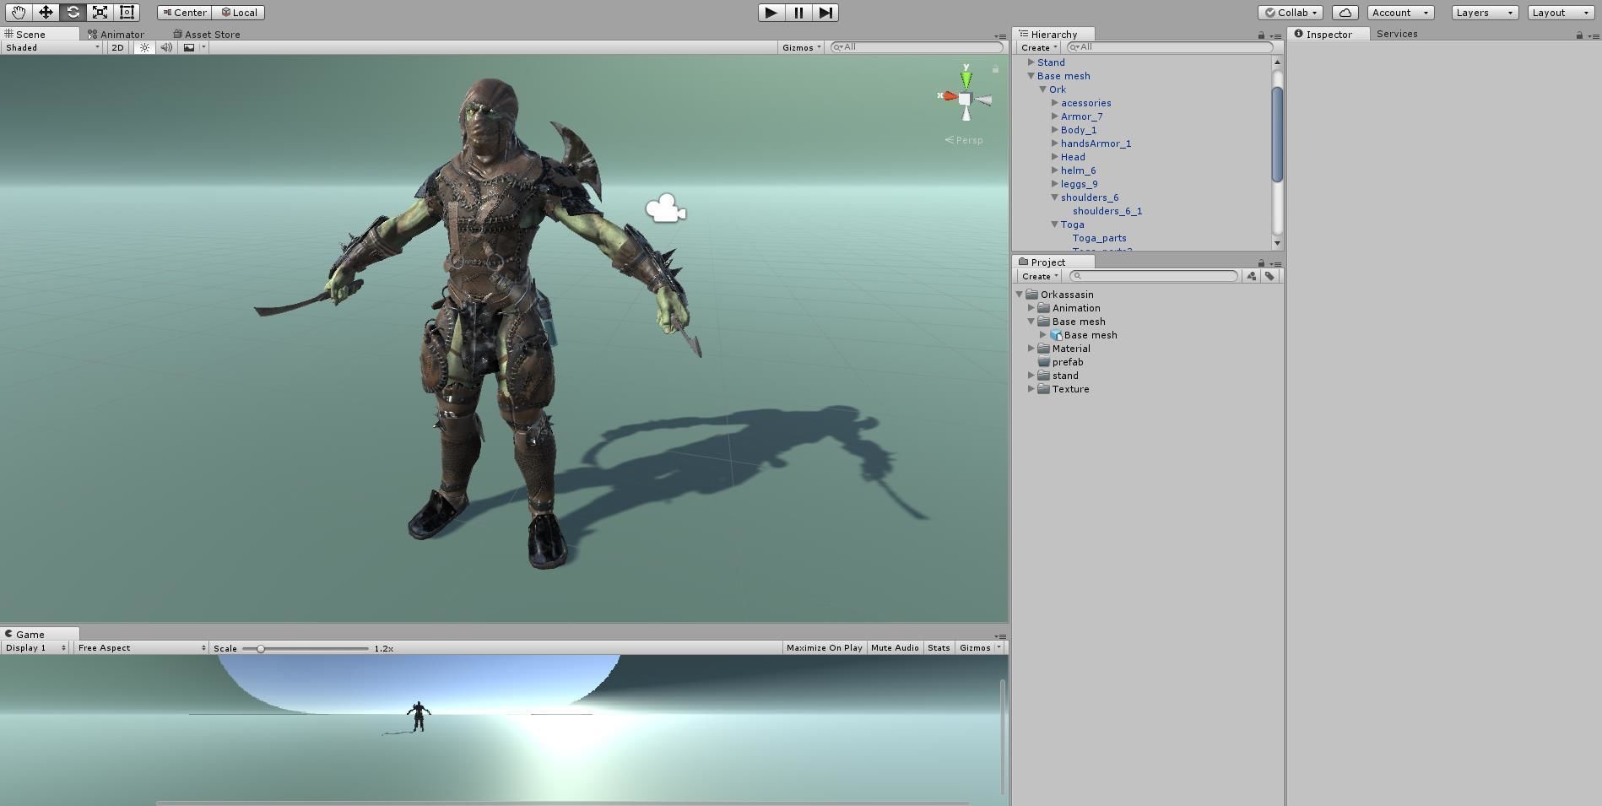The width and height of the screenshot is (1602, 806).
Task: Click Create in the Project panel
Action: point(1038,276)
